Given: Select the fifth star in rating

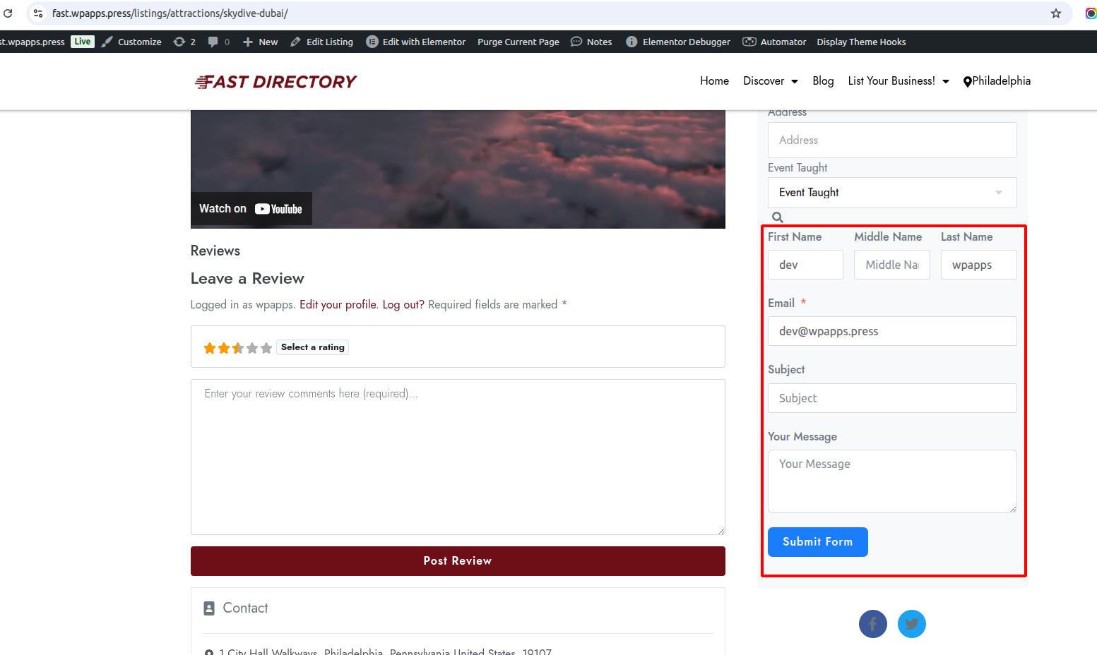Looking at the screenshot, I should 266,348.
